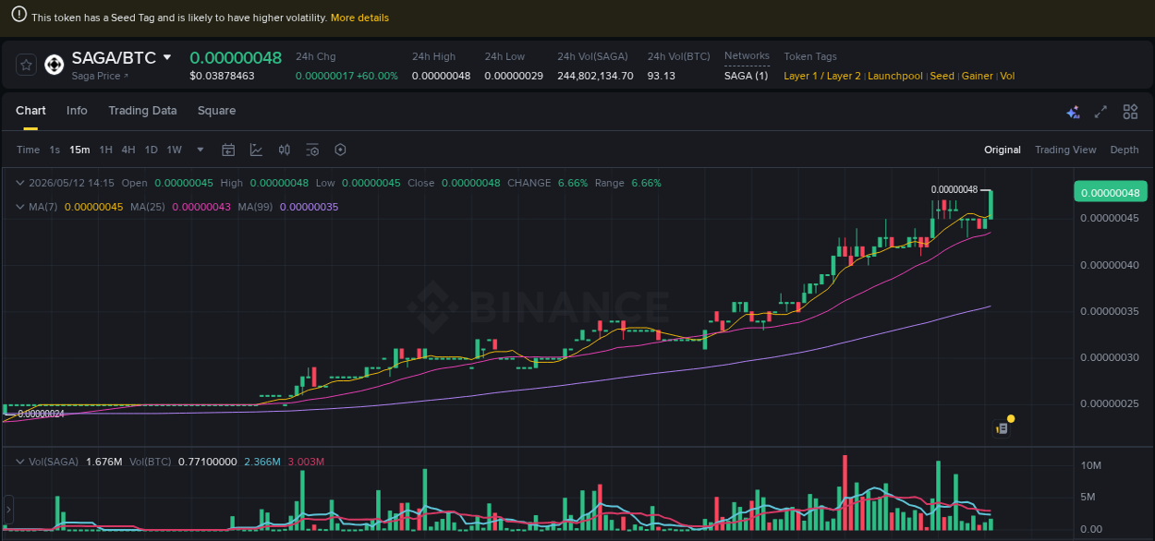1155x541 pixels.
Task: Expand the left side panel arrow
Action: point(7,510)
